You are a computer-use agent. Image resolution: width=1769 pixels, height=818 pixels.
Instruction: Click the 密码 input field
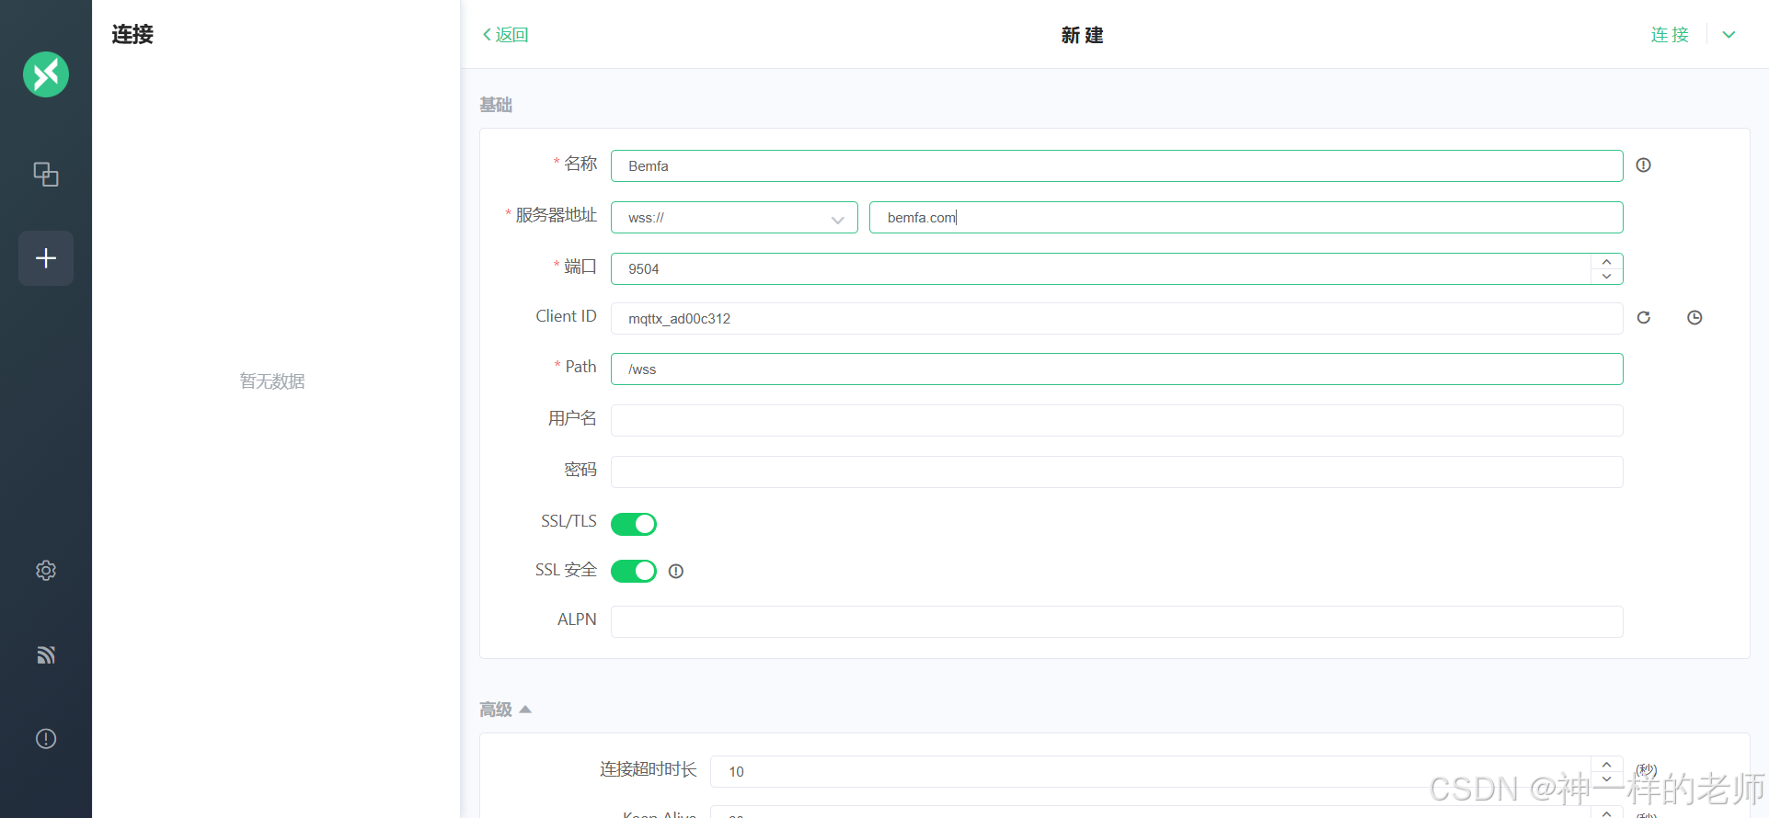point(1117,472)
